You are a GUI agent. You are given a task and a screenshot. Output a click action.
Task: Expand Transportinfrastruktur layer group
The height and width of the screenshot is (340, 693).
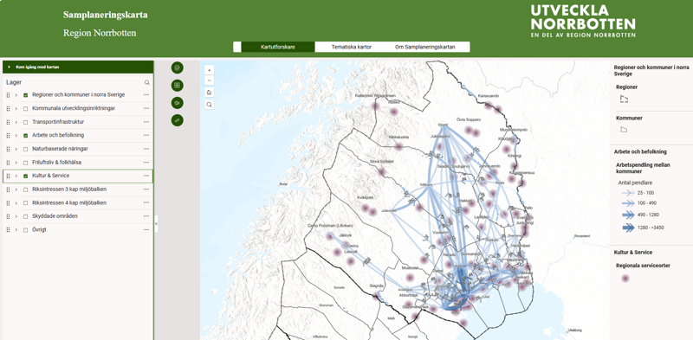[x=16, y=122]
